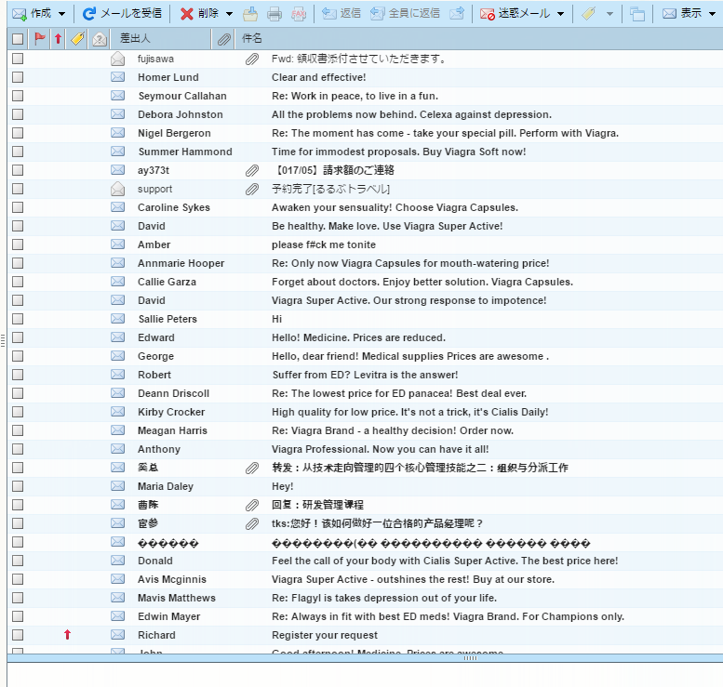Screen dimensions: 723x687
Task: Open the 表示 view menu
Action: point(690,14)
